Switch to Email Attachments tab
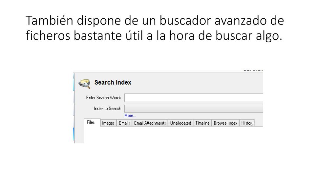Image resolution: width=336 pixels, height=189 pixels. pos(150,123)
